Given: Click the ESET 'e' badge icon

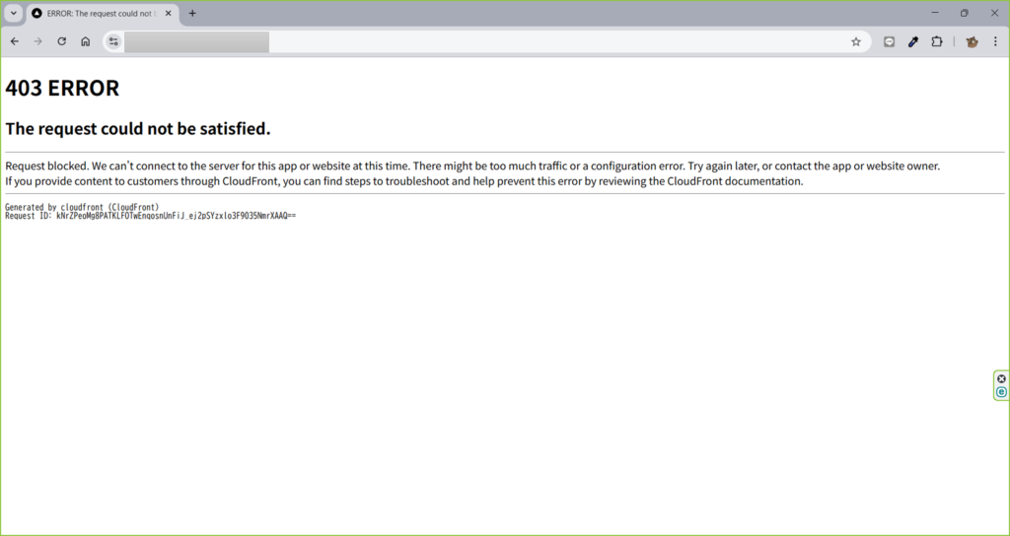Looking at the screenshot, I should (x=1001, y=392).
